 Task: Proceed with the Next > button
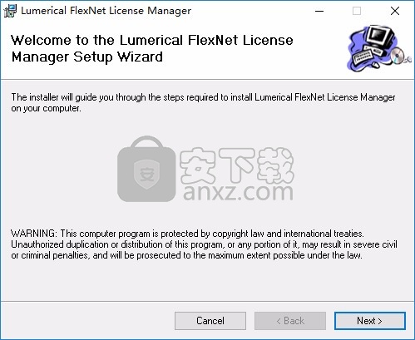pyautogui.click(x=370, y=321)
